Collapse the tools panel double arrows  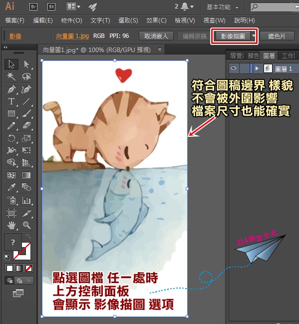coord(5,47)
